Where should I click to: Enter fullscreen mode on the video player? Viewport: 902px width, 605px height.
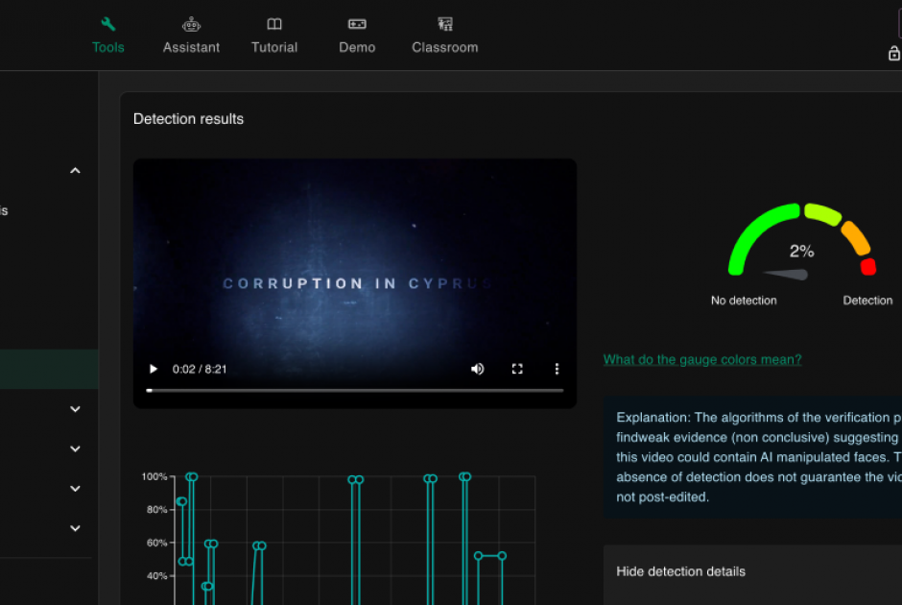(517, 369)
